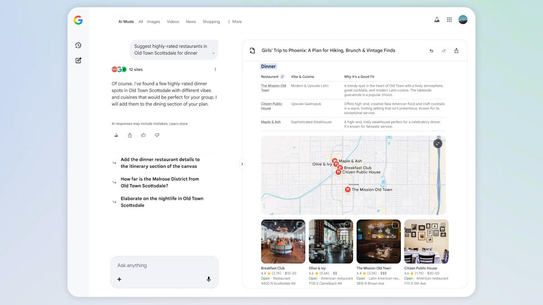Select Melrose District distance follow-up suggestion
This screenshot has width=543, height=305.
point(160,183)
